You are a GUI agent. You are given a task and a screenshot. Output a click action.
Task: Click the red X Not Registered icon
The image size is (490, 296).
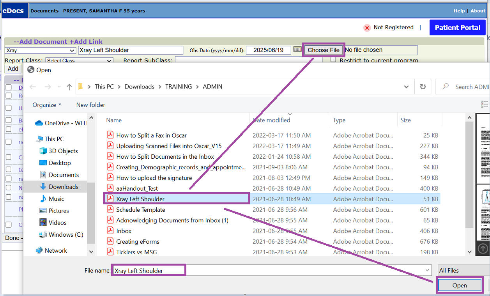(x=367, y=28)
